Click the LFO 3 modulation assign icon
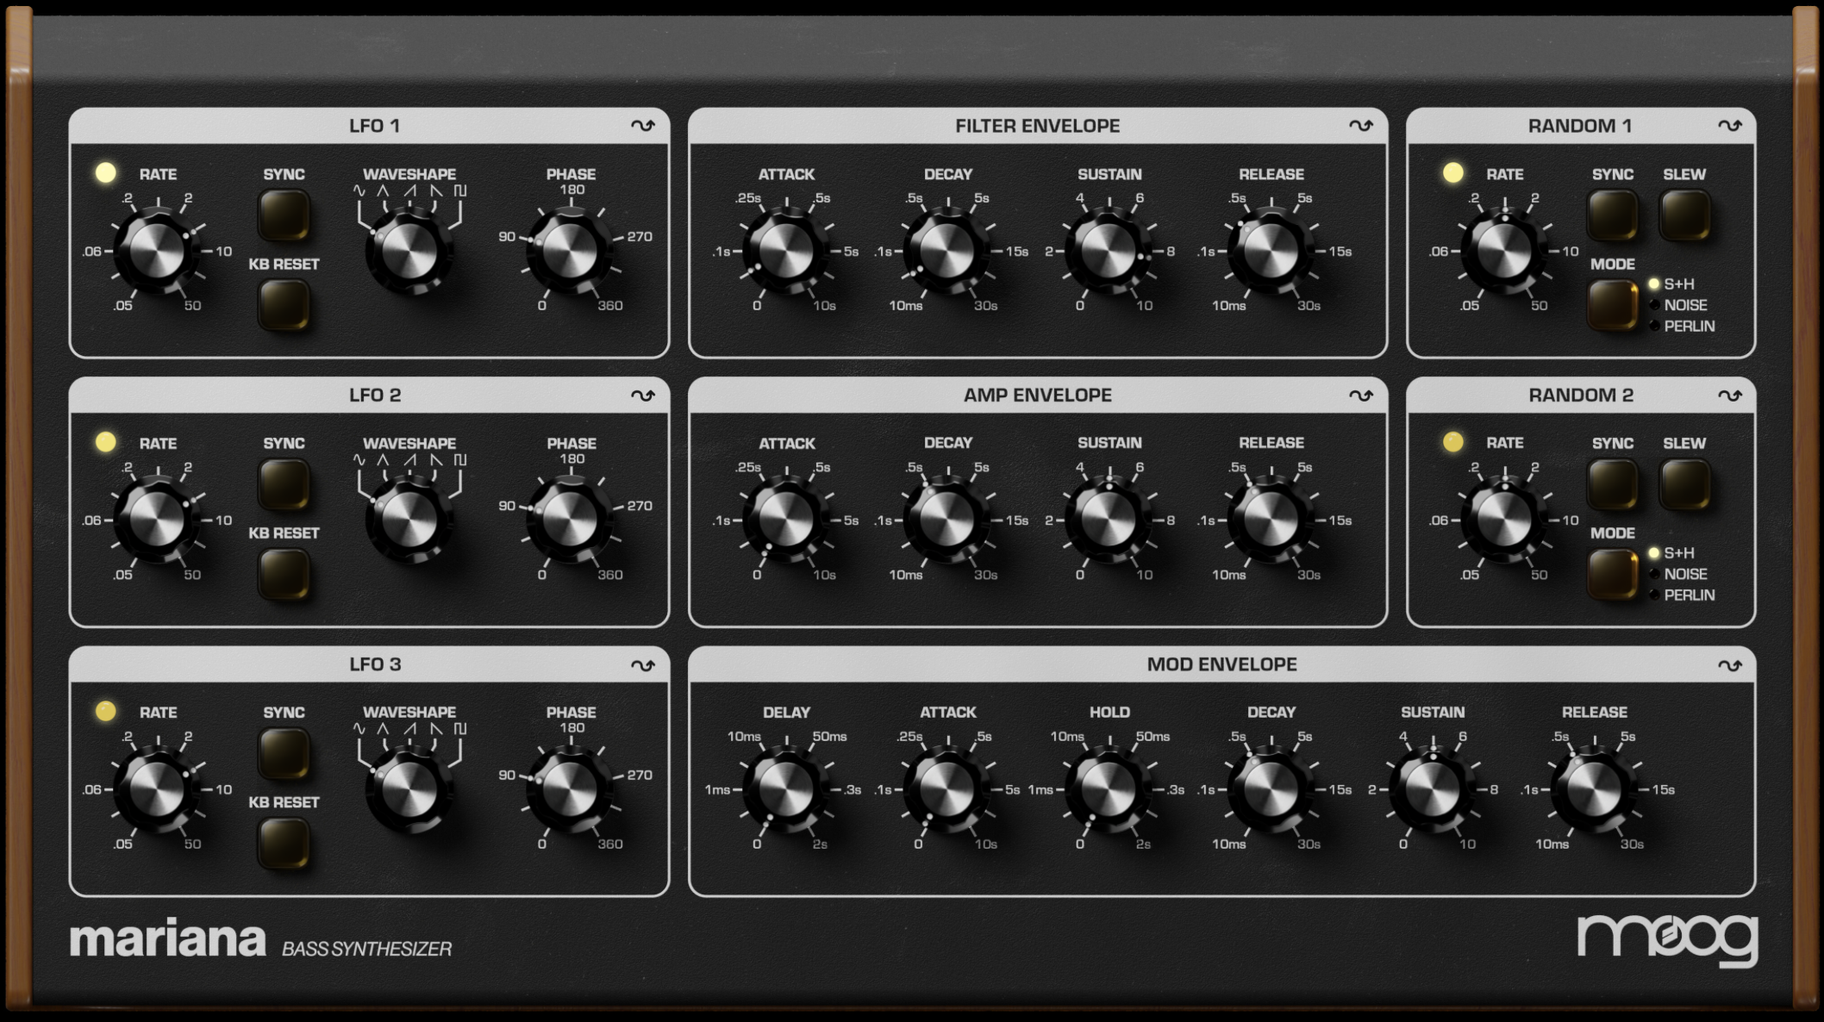Image resolution: width=1824 pixels, height=1022 pixels. (642, 665)
